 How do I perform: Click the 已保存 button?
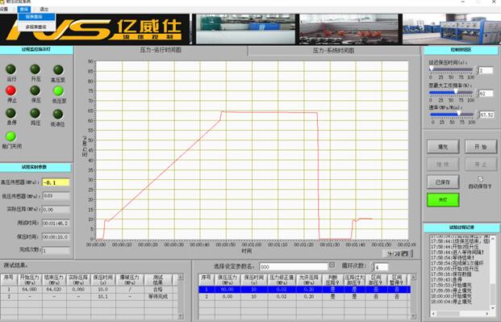point(443,182)
